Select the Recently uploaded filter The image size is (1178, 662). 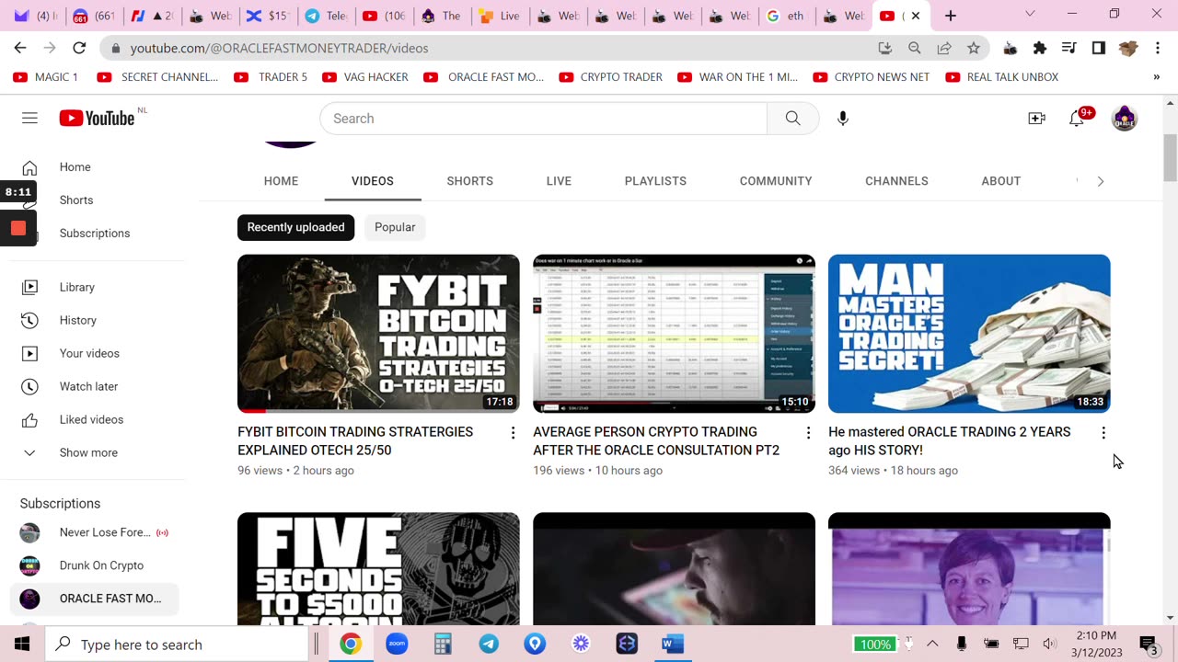pos(295,227)
